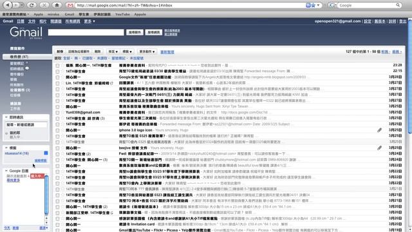Open the 更多動作 dropdown
The width and height of the screenshot is (412, 232).
(x=147, y=52)
